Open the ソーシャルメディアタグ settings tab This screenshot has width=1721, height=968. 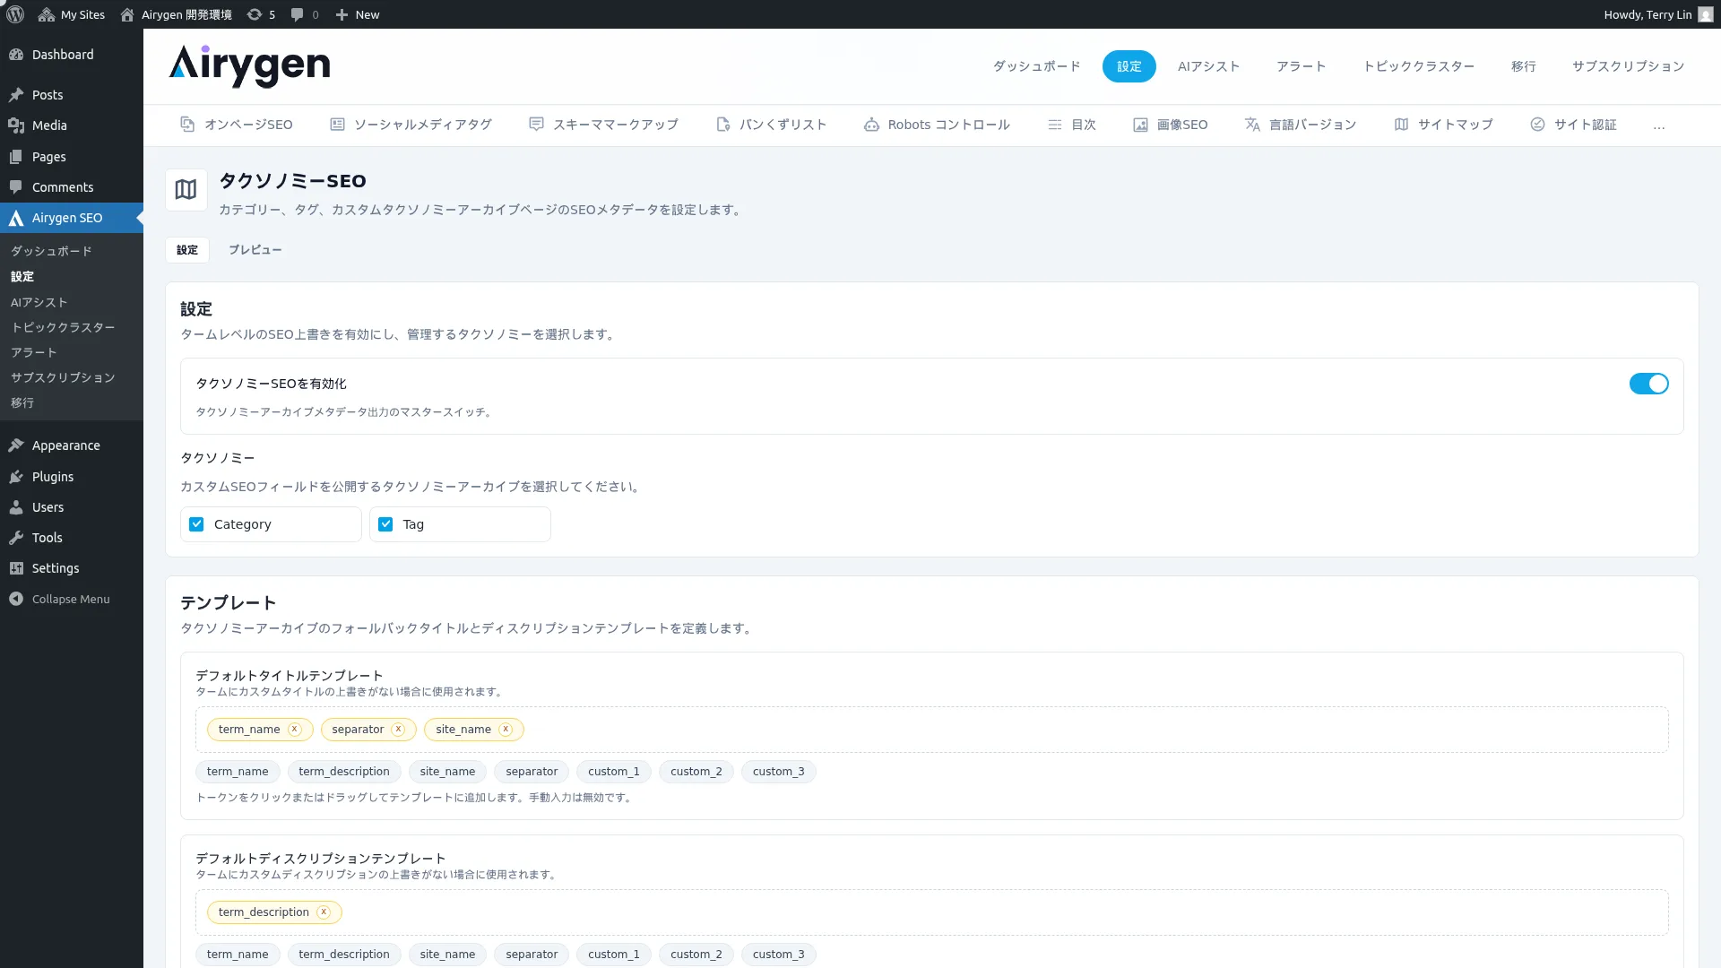click(x=411, y=125)
